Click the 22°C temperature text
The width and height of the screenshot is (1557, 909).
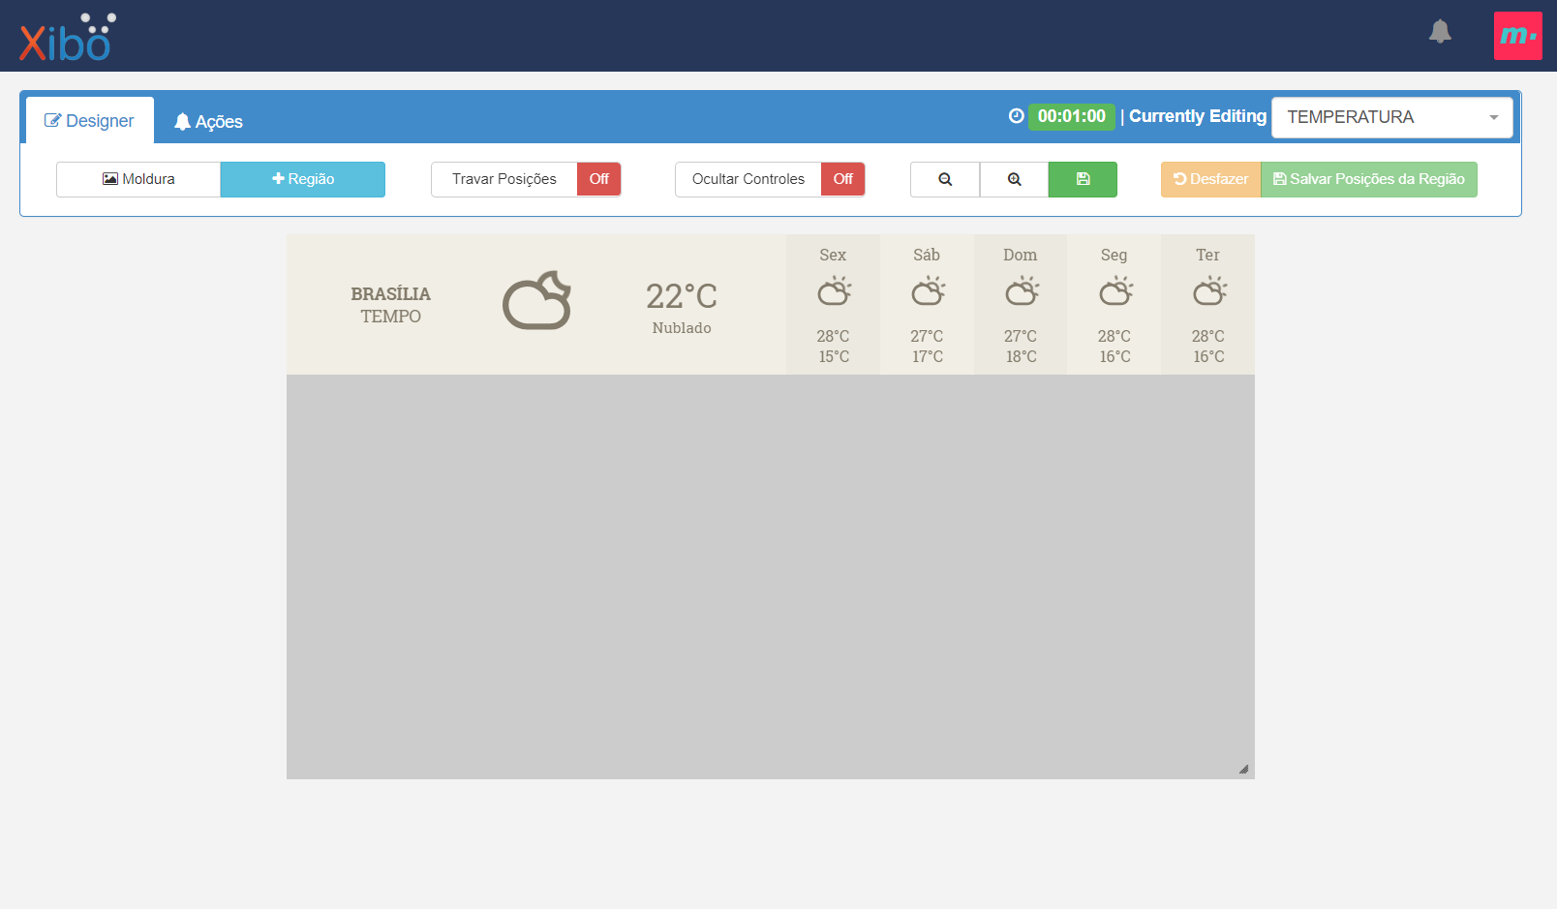[682, 296]
